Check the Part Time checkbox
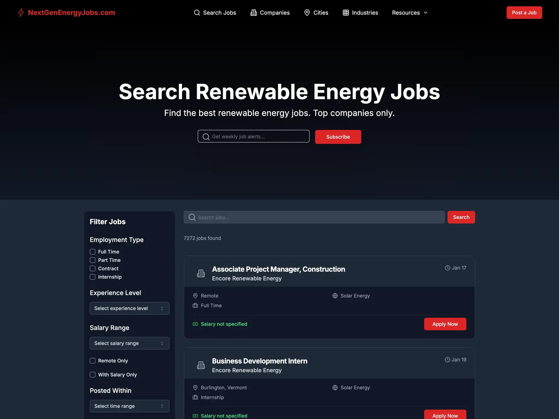 coord(93,260)
